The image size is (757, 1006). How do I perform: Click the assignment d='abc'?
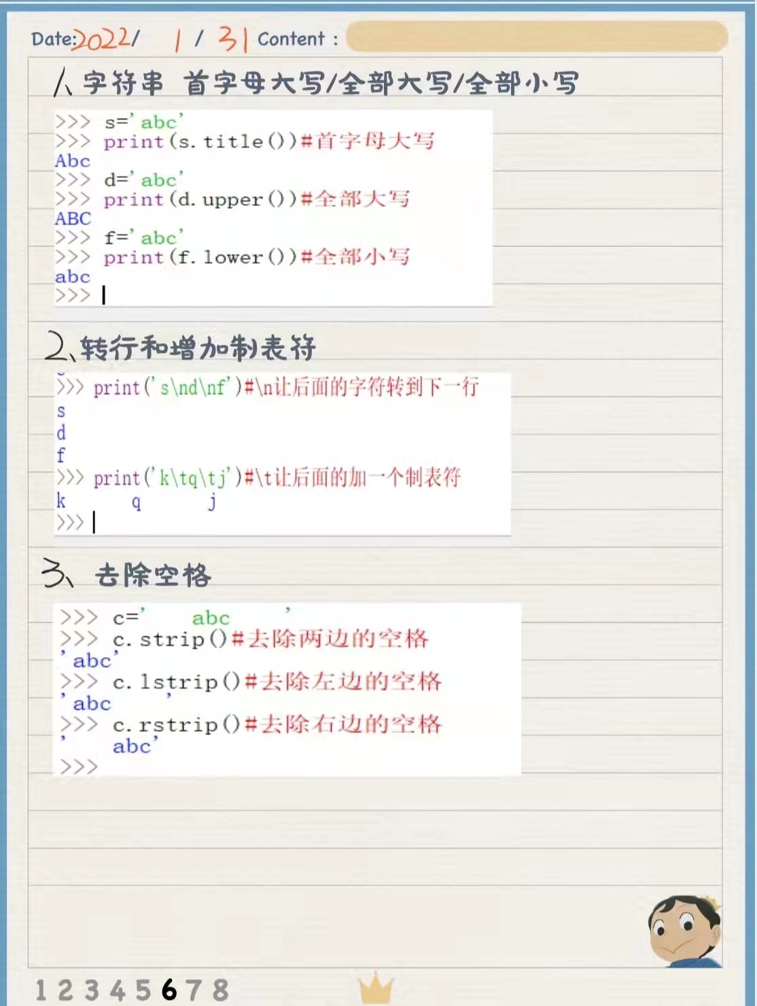(x=144, y=180)
